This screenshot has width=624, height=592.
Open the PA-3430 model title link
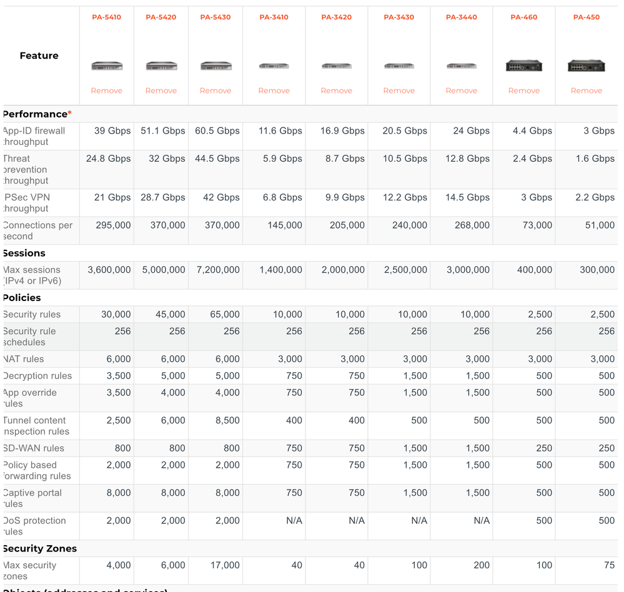tap(399, 17)
